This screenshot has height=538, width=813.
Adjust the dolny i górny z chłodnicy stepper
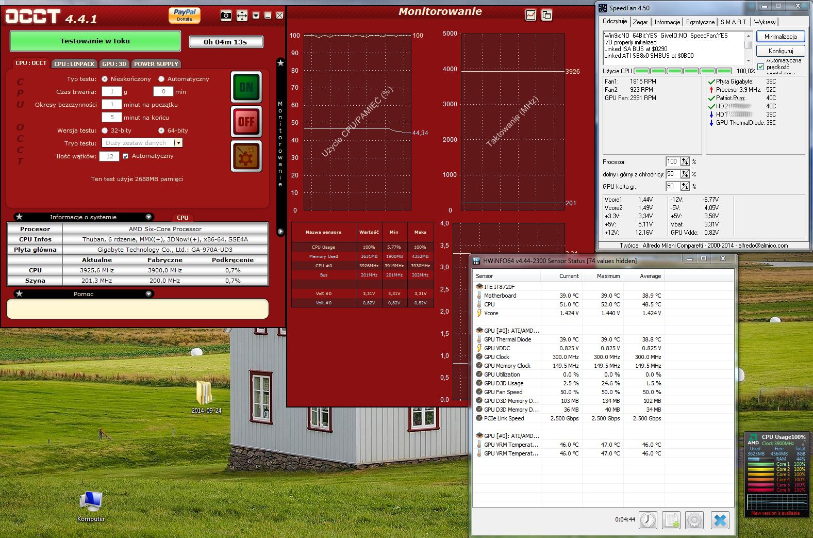tap(685, 174)
